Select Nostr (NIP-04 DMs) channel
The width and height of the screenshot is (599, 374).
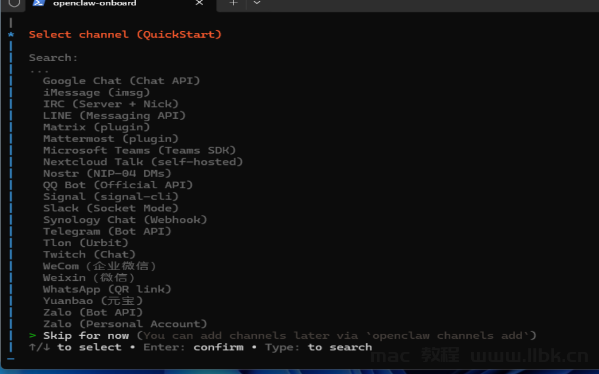107,173
